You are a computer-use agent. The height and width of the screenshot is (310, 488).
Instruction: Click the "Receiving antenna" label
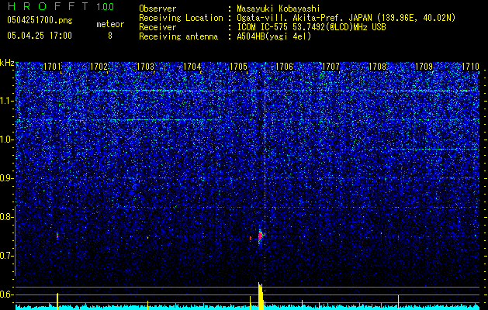click(178, 36)
